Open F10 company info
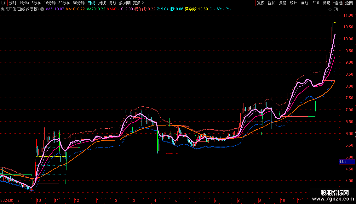This screenshot has width=356, height=204. (316, 3)
